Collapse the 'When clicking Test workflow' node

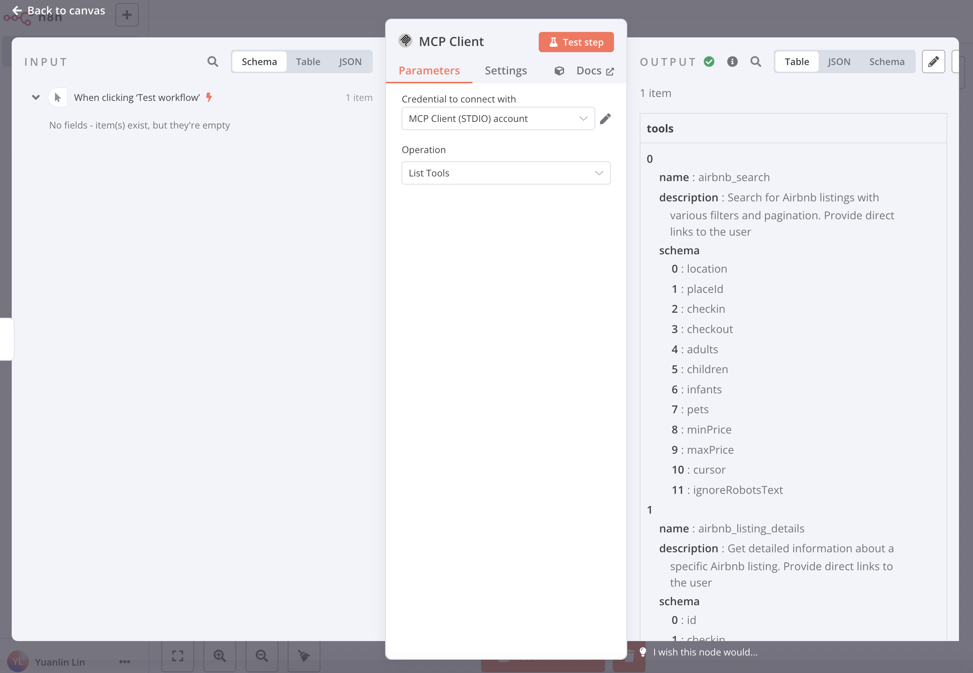(x=36, y=97)
